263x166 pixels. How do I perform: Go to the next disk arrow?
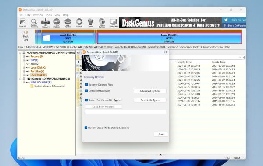click(x=27, y=32)
